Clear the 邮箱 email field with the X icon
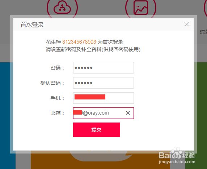The width and height of the screenshot is (207, 169). [128, 113]
